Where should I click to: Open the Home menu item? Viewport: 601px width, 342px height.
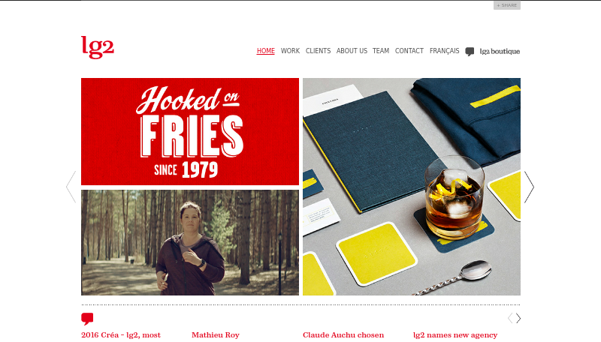point(266,51)
